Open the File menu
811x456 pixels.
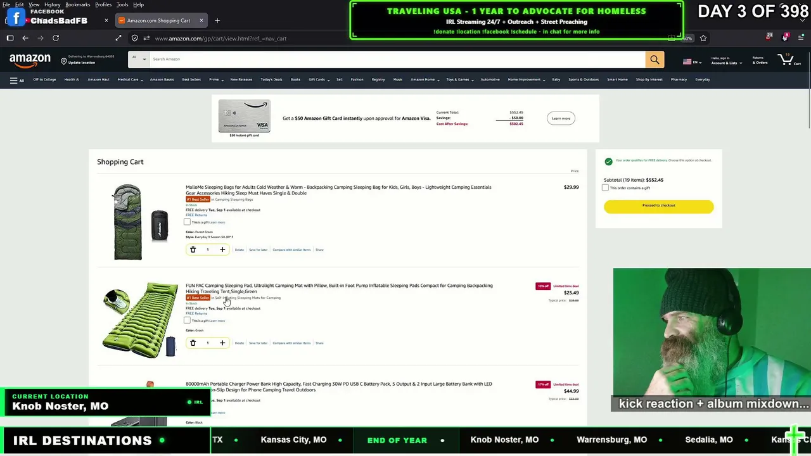pyautogui.click(x=6, y=4)
